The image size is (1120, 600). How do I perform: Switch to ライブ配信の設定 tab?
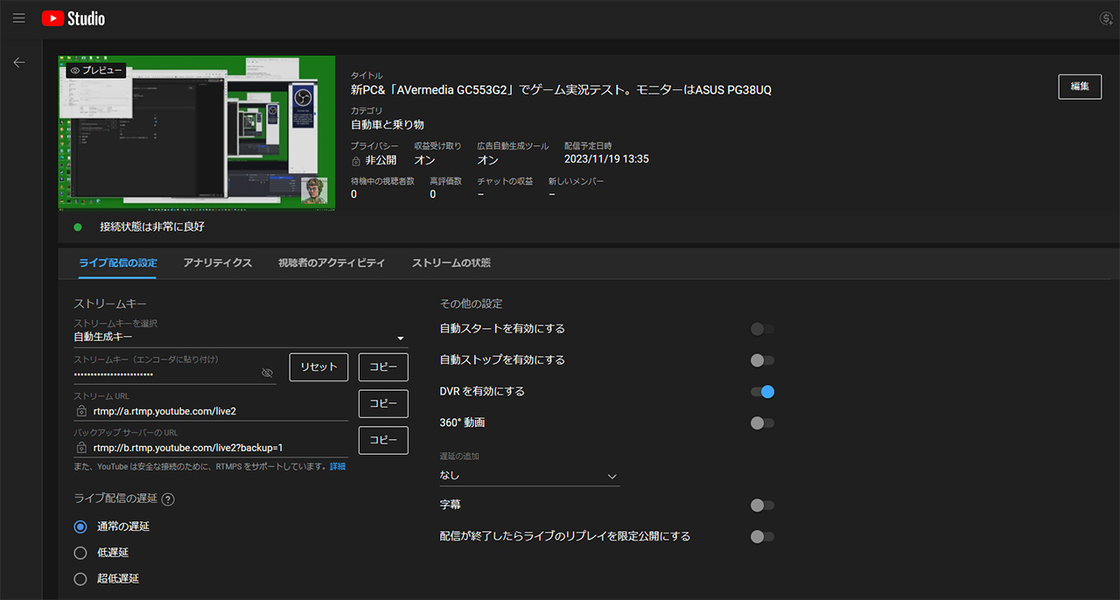pyautogui.click(x=117, y=263)
